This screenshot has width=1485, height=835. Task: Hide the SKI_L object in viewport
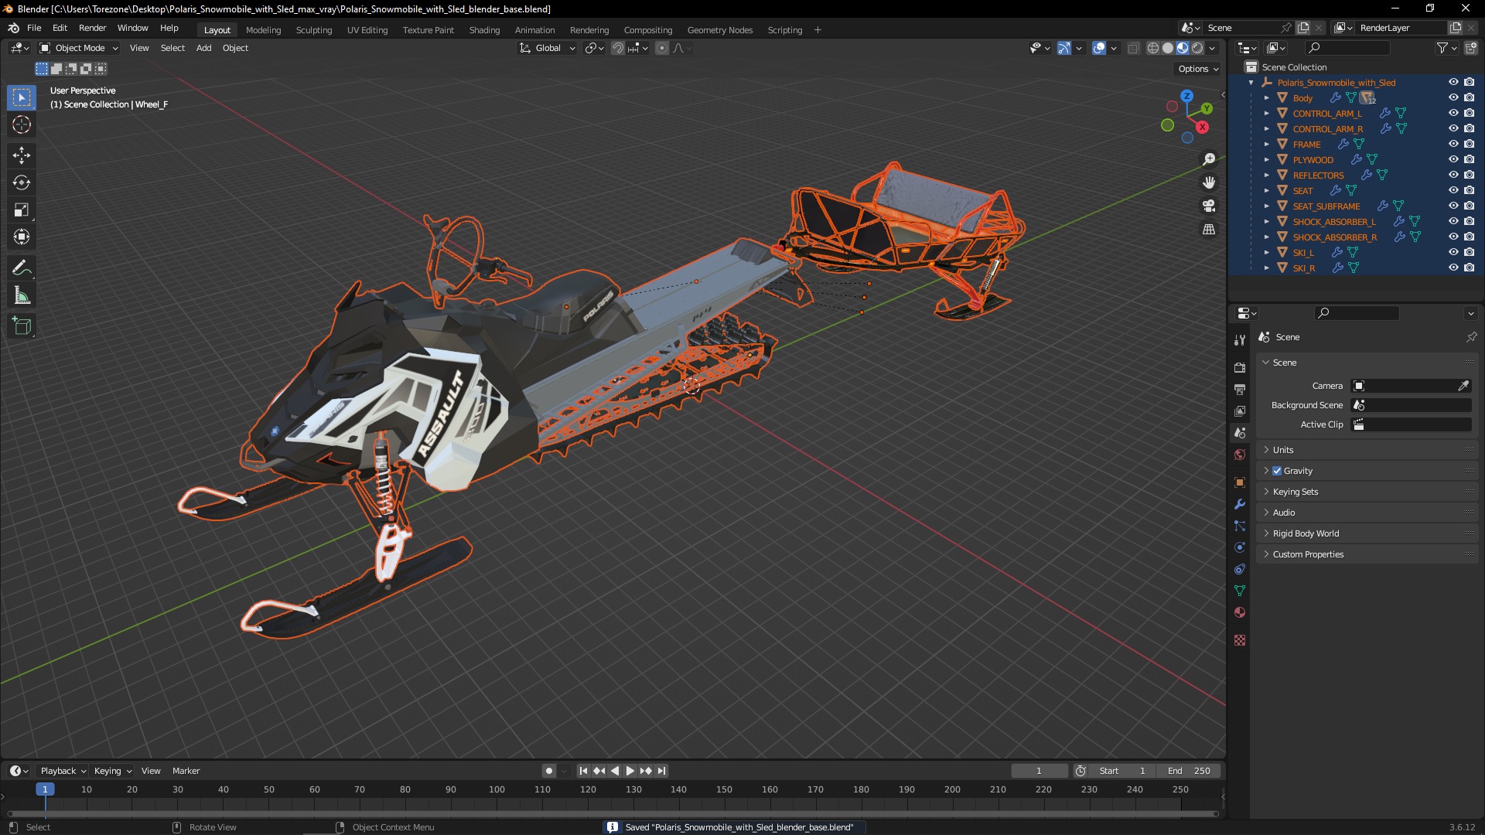tap(1453, 252)
